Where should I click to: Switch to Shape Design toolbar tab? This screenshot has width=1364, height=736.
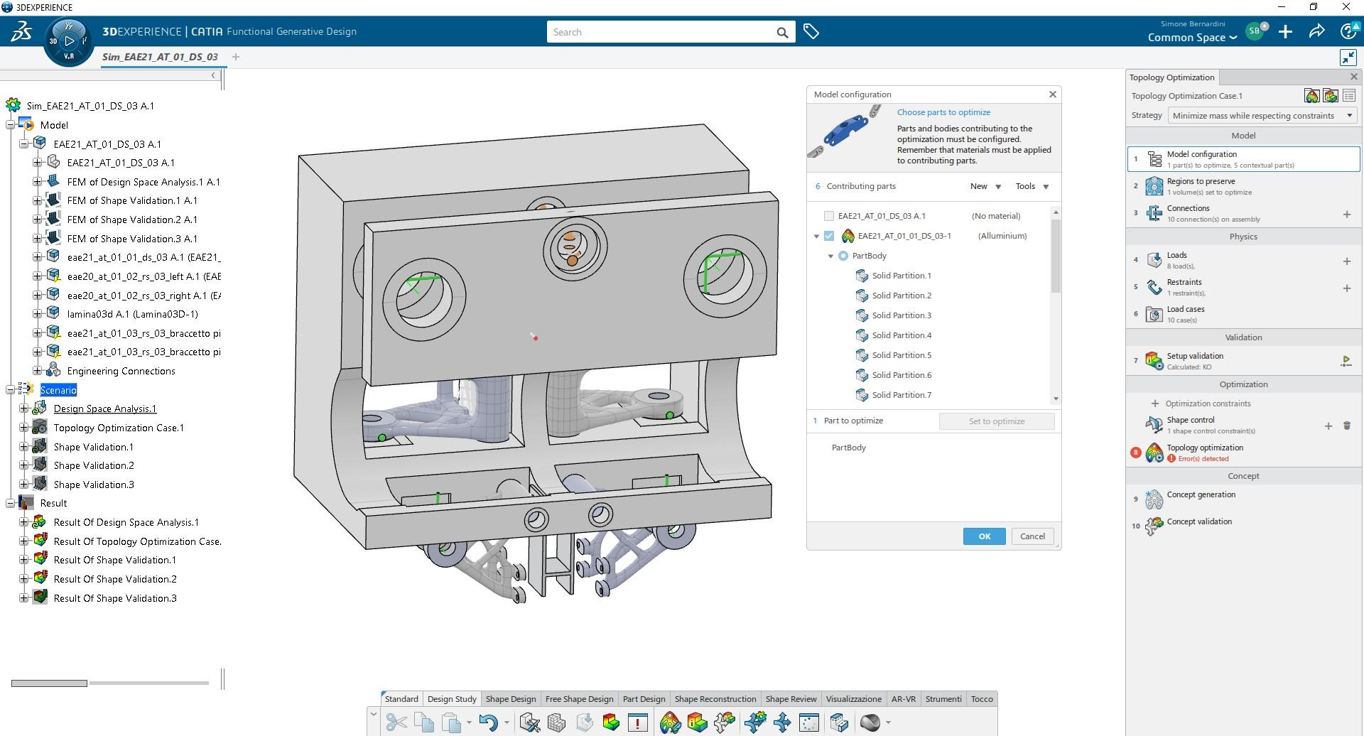(x=511, y=699)
